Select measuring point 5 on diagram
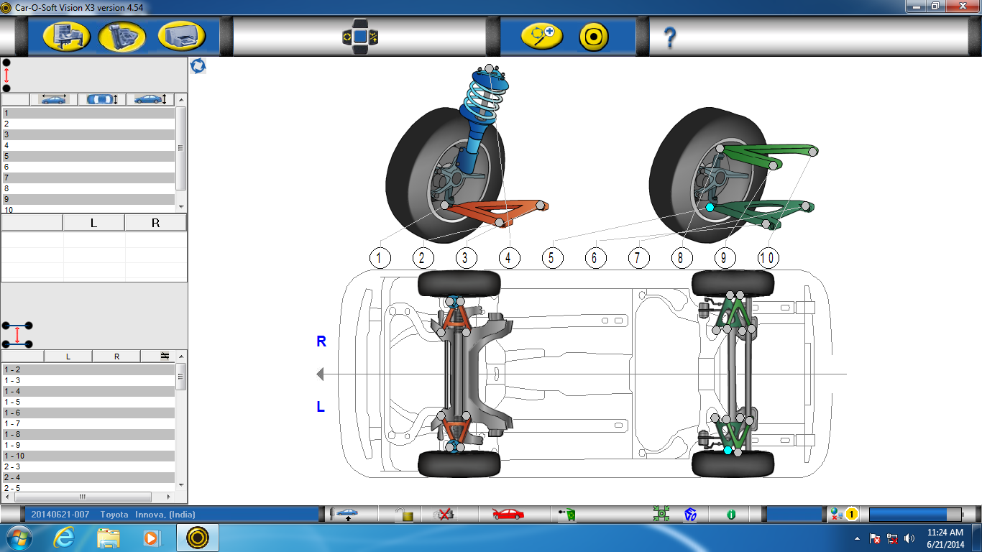Viewport: 982px width, 552px height. (552, 258)
